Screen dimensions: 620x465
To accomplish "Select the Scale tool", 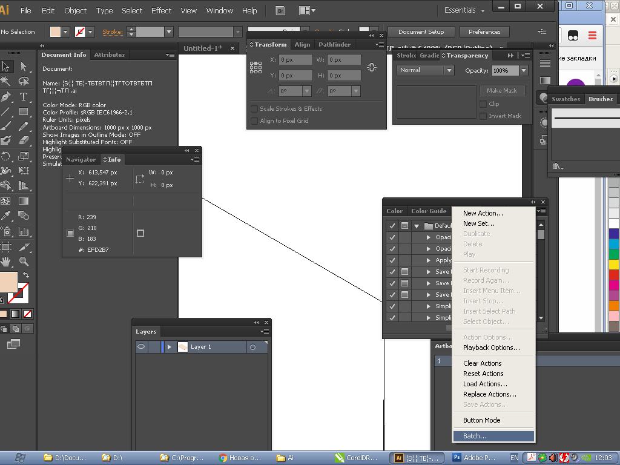I will point(24,156).
